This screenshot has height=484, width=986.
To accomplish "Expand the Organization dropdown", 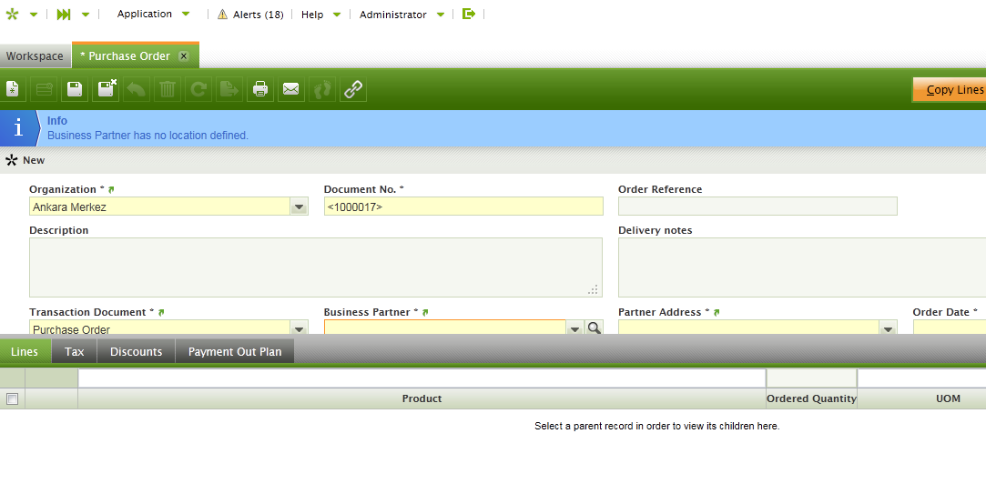I will pos(299,207).
